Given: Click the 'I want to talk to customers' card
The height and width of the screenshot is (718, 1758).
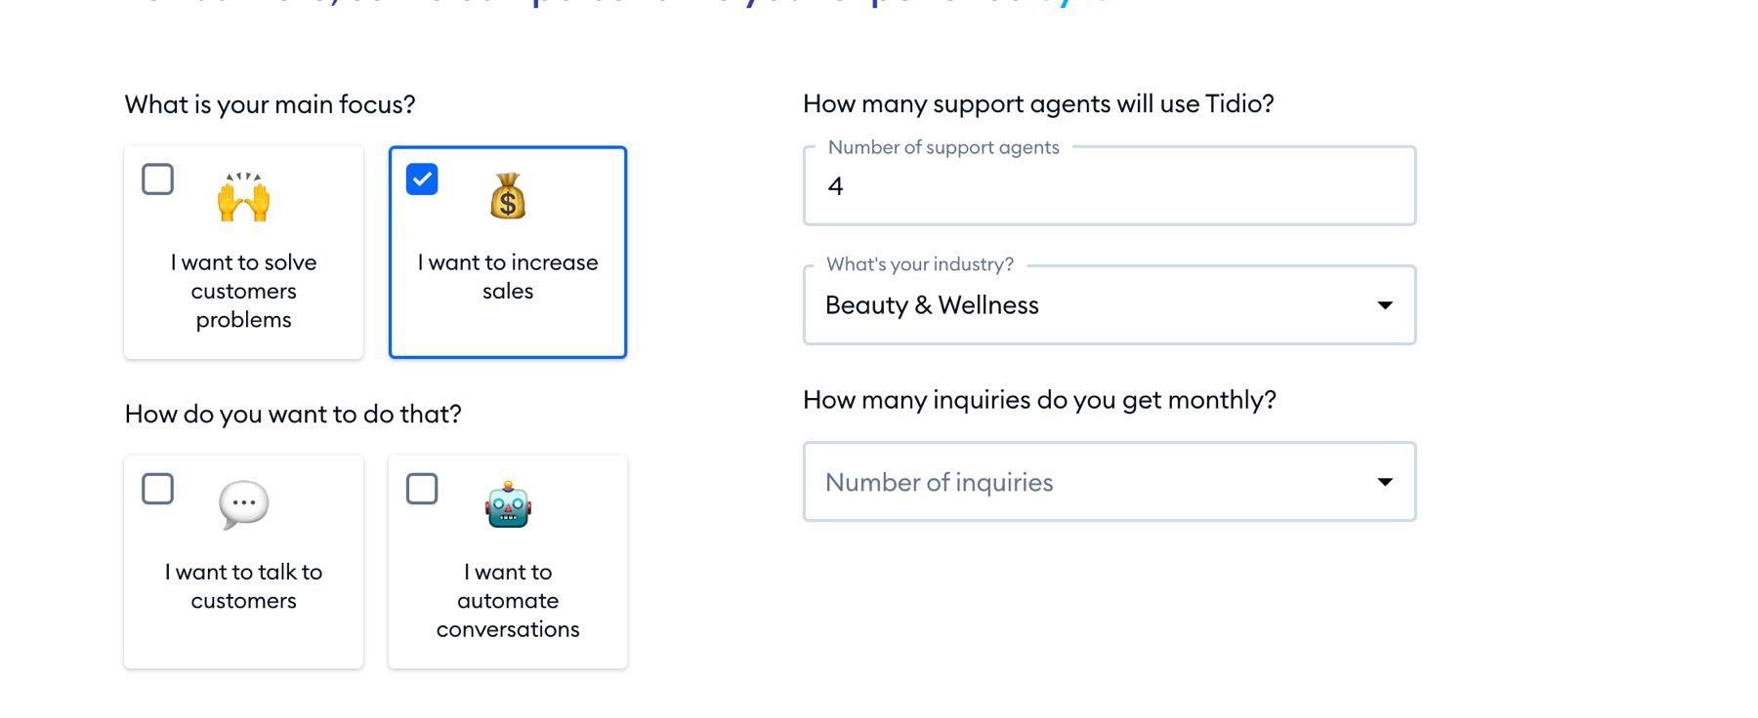Looking at the screenshot, I should click(242, 561).
